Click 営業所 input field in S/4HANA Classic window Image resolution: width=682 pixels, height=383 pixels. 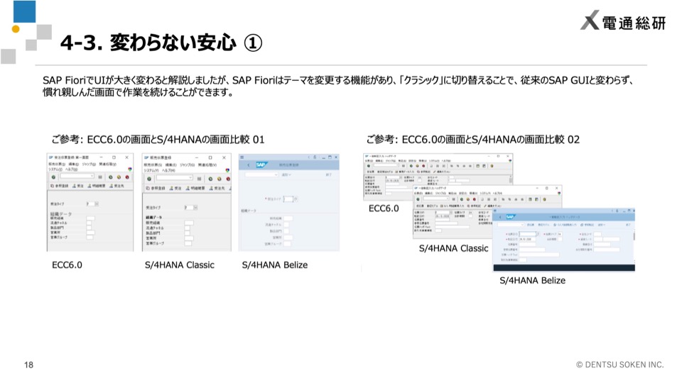coord(189,238)
